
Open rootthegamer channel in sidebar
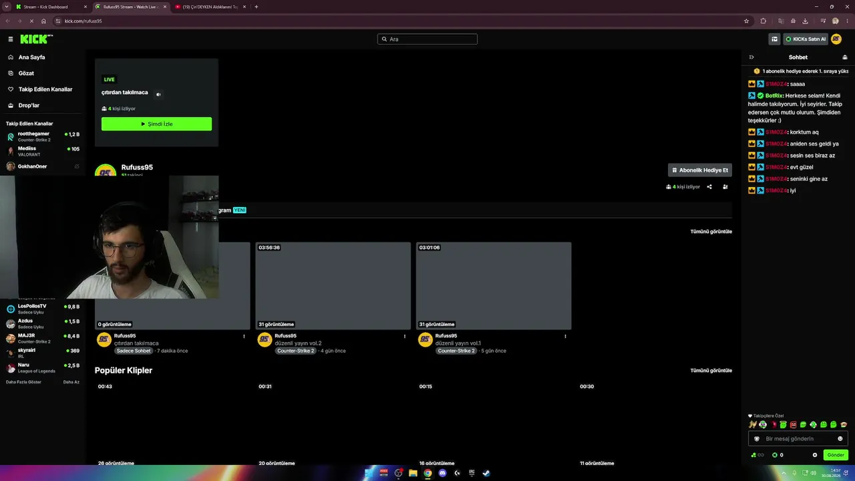43,137
